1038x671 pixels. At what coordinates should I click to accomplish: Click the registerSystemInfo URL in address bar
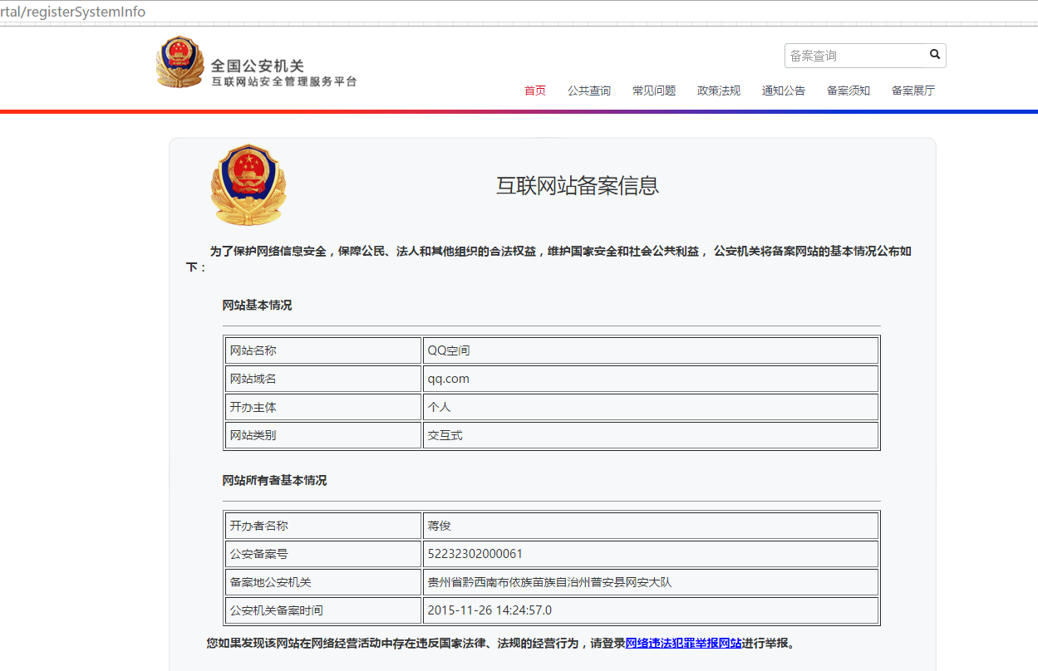[x=73, y=12]
